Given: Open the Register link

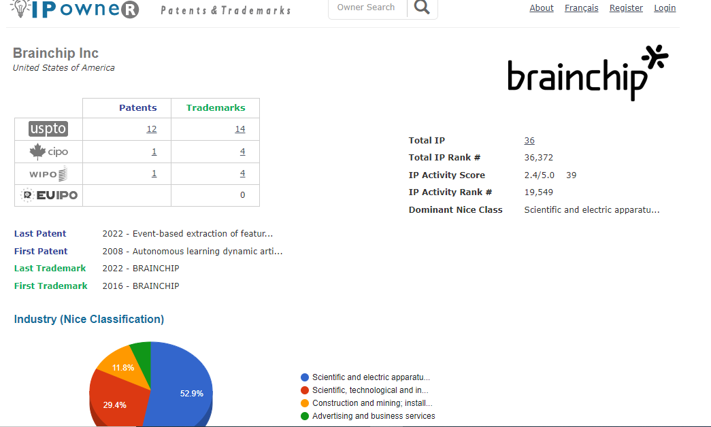Looking at the screenshot, I should [626, 7].
